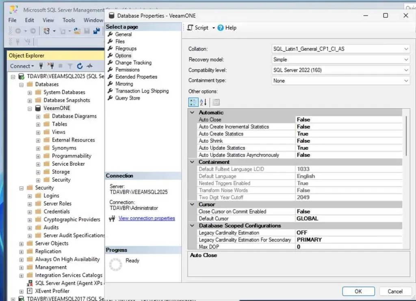Open the Window menu
This screenshot has height=301, width=416.
tap(93, 20)
